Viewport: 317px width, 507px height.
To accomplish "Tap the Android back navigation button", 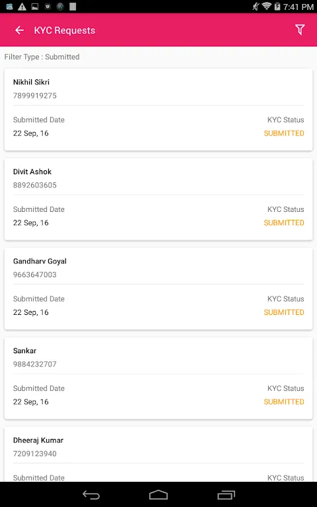I will pyautogui.click(x=91, y=494).
